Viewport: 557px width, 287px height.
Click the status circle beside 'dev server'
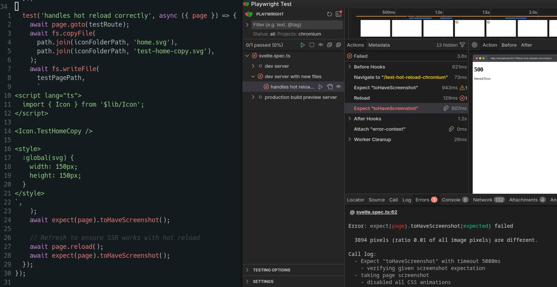point(260,66)
